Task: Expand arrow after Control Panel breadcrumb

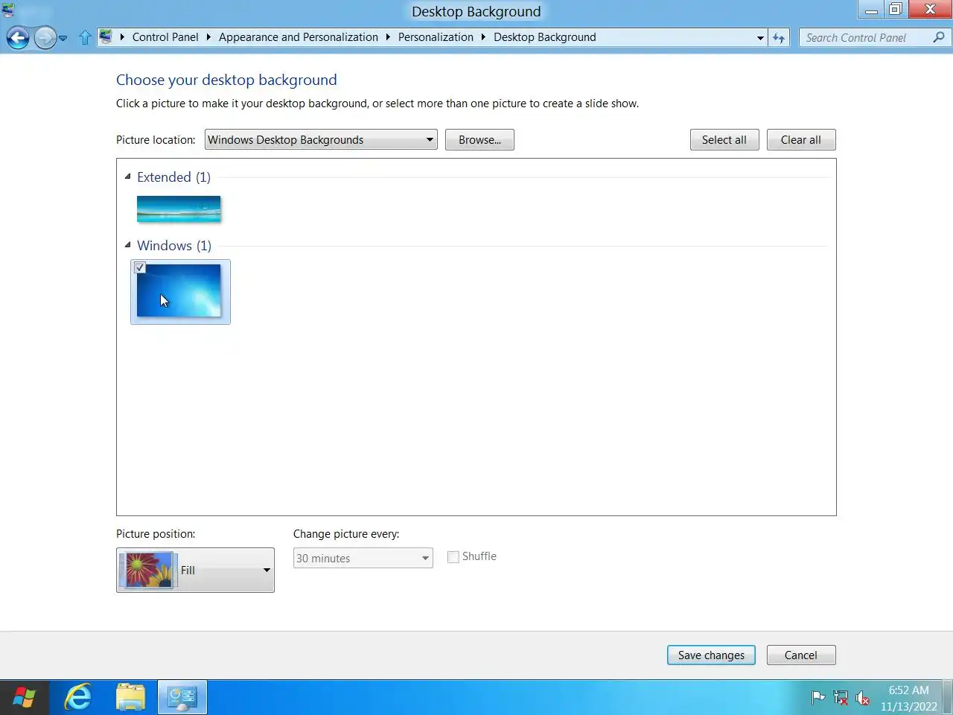Action: (x=208, y=37)
